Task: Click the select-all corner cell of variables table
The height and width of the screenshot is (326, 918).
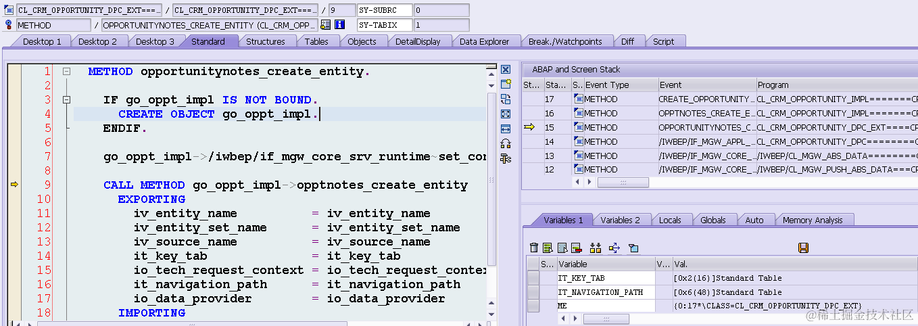Action: (533, 264)
